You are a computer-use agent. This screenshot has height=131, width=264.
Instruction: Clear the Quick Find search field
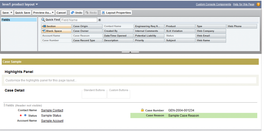pos(100,20)
